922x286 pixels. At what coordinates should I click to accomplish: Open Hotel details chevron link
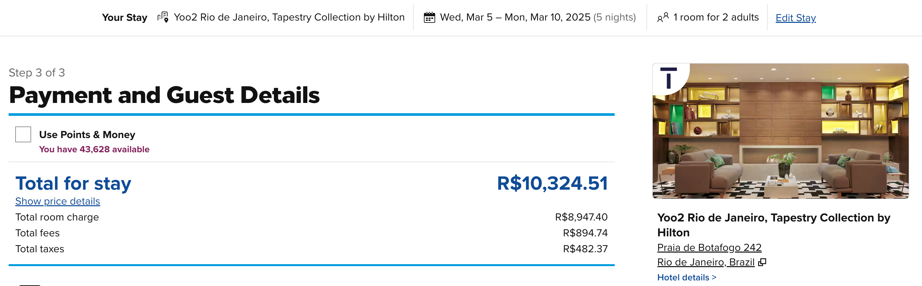click(687, 277)
